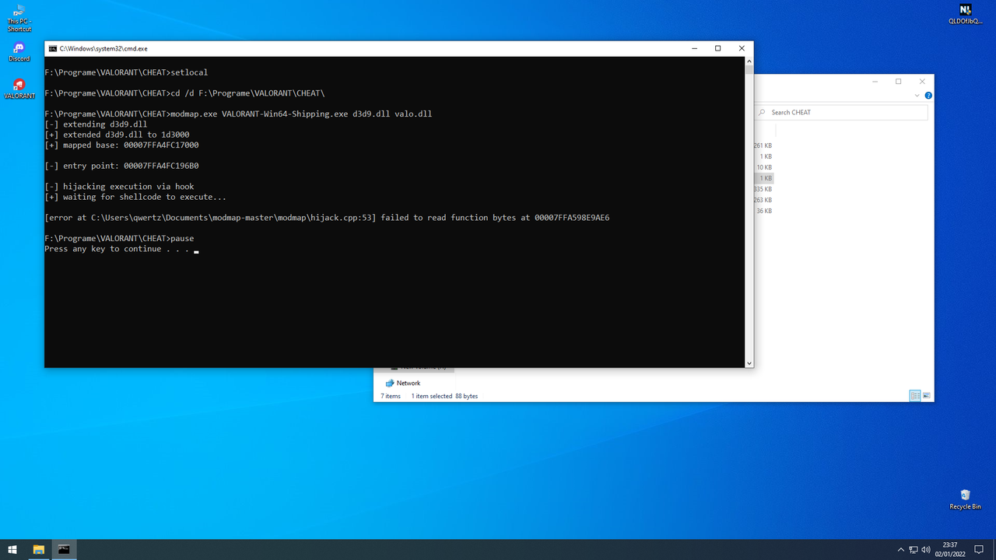996x560 pixels.
Task: Click the cmd window vertical scrollbar thumb
Action: click(749, 69)
